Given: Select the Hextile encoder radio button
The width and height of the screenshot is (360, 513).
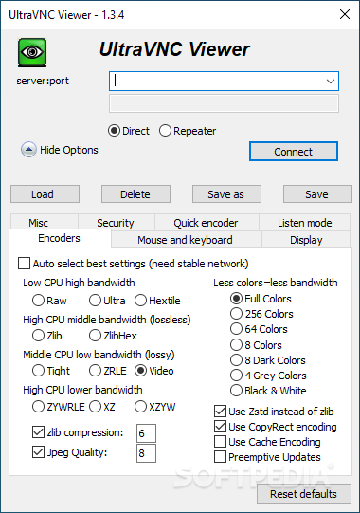Looking at the screenshot, I should point(140,301).
